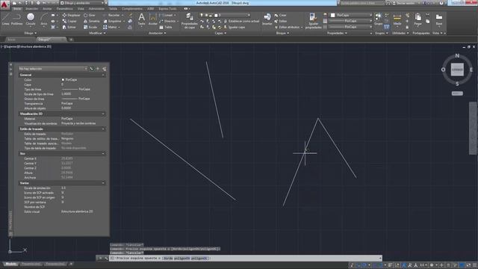Select the Polilínea draw tool
Viewport: 478px width, 269px height.
[16, 19]
